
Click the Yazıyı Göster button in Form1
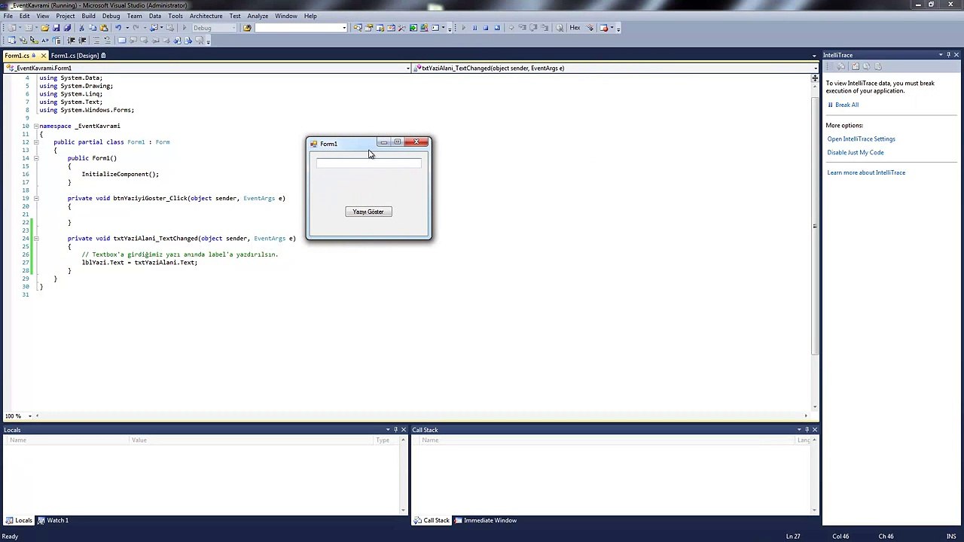[x=368, y=212]
